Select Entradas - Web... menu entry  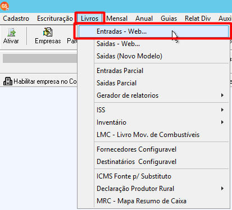click(153, 31)
